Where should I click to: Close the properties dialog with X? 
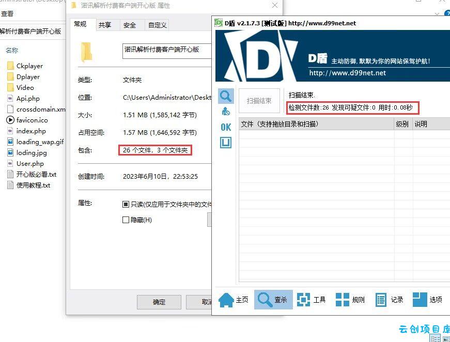tap(275, 6)
